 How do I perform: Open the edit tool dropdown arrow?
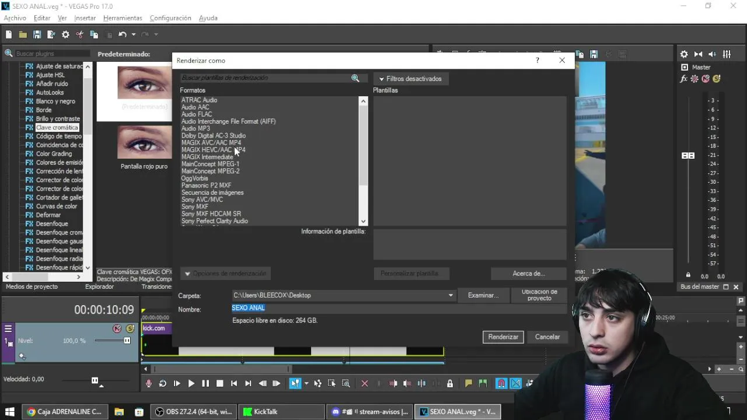[306, 383]
